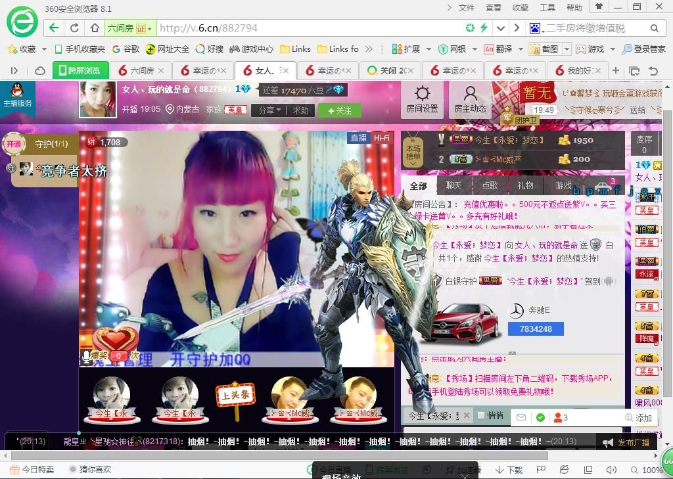
Task: Expand the 本场榜单 ranking panel
Action: [x=413, y=151]
